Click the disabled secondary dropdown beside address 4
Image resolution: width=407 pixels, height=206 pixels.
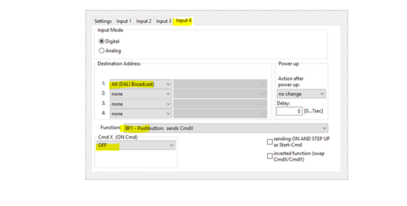pyautogui.click(x=220, y=114)
